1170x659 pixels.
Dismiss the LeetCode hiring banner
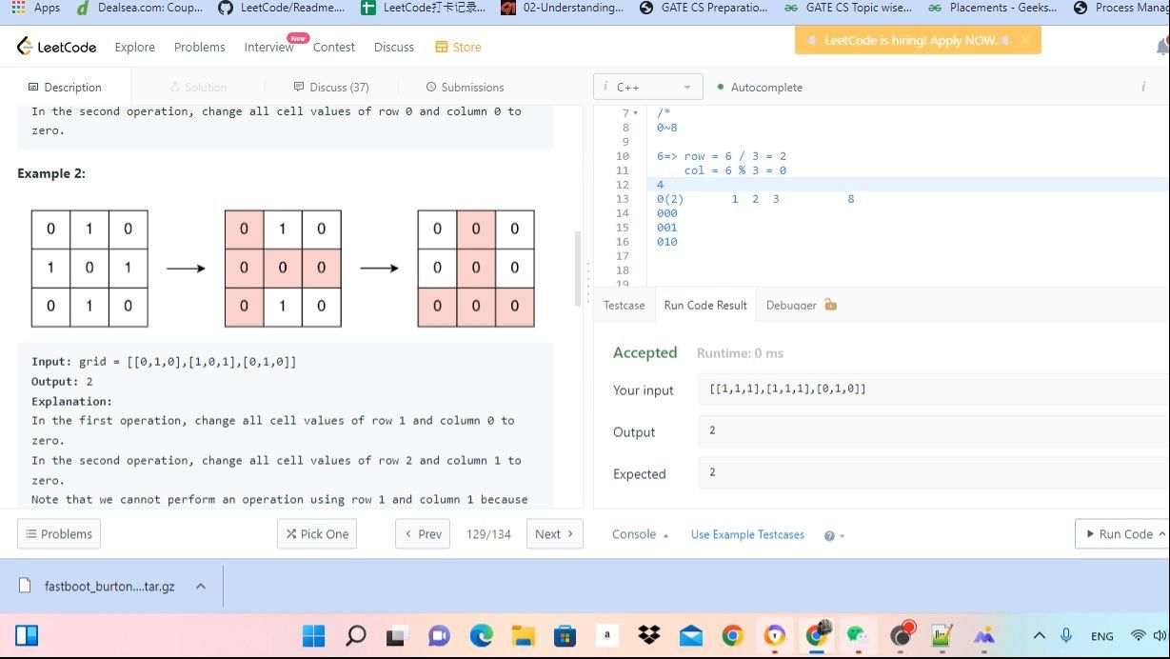pyautogui.click(x=1025, y=40)
